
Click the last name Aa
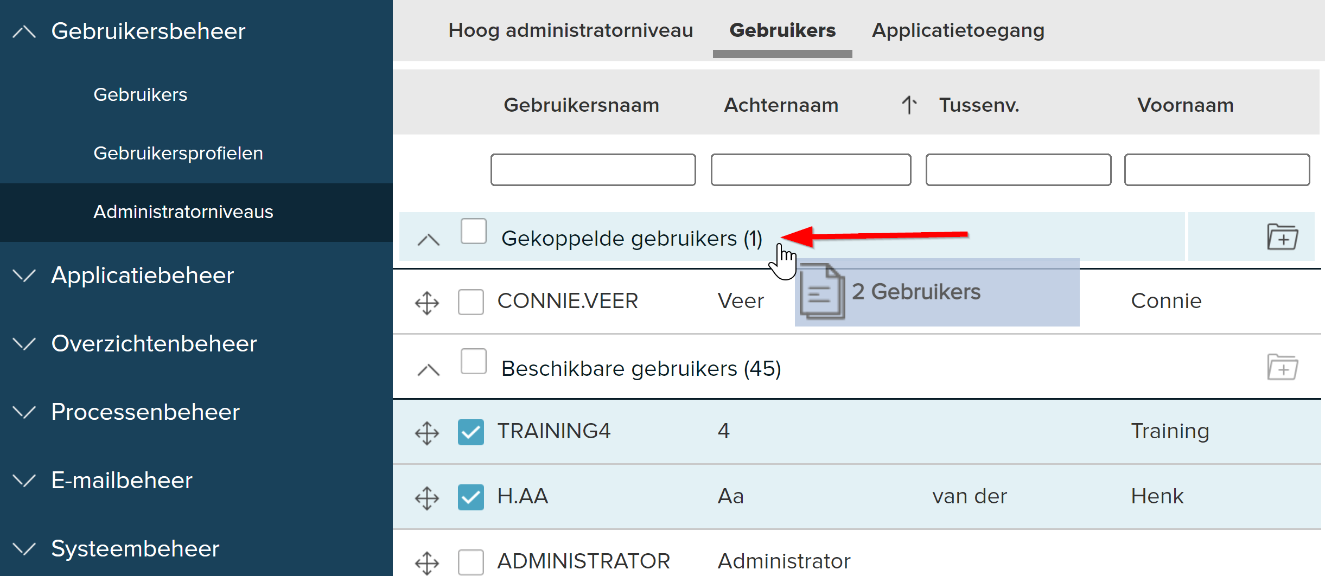click(x=731, y=496)
